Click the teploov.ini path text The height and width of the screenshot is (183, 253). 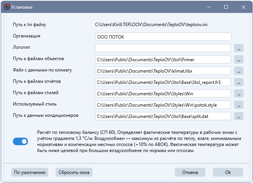pyautogui.click(x=151, y=25)
